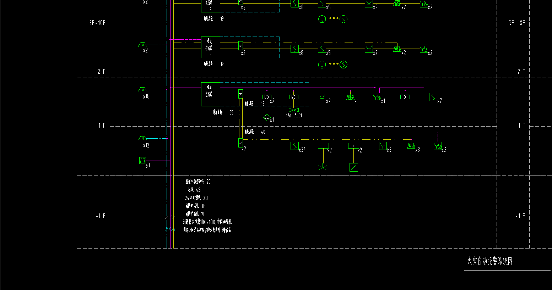Pick the circled I symbol on 2F
This screenshot has height=290, width=552.
tap(321, 65)
